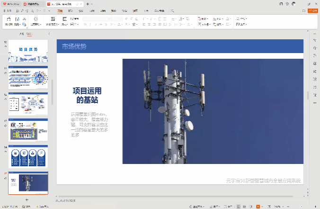
Task: Click the Save icon in quick access toolbar
Action: (17, 10)
